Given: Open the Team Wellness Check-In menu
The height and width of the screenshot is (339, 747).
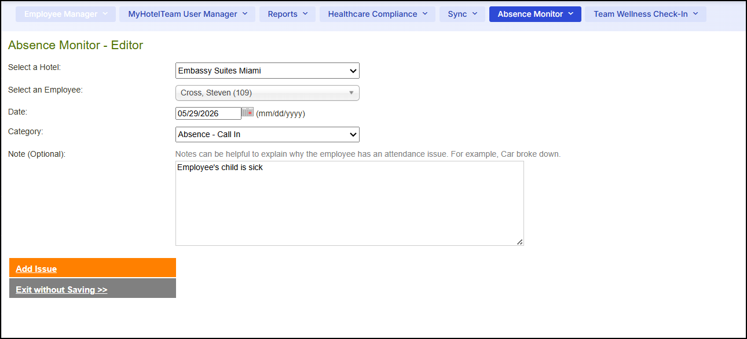Looking at the screenshot, I should tap(646, 14).
